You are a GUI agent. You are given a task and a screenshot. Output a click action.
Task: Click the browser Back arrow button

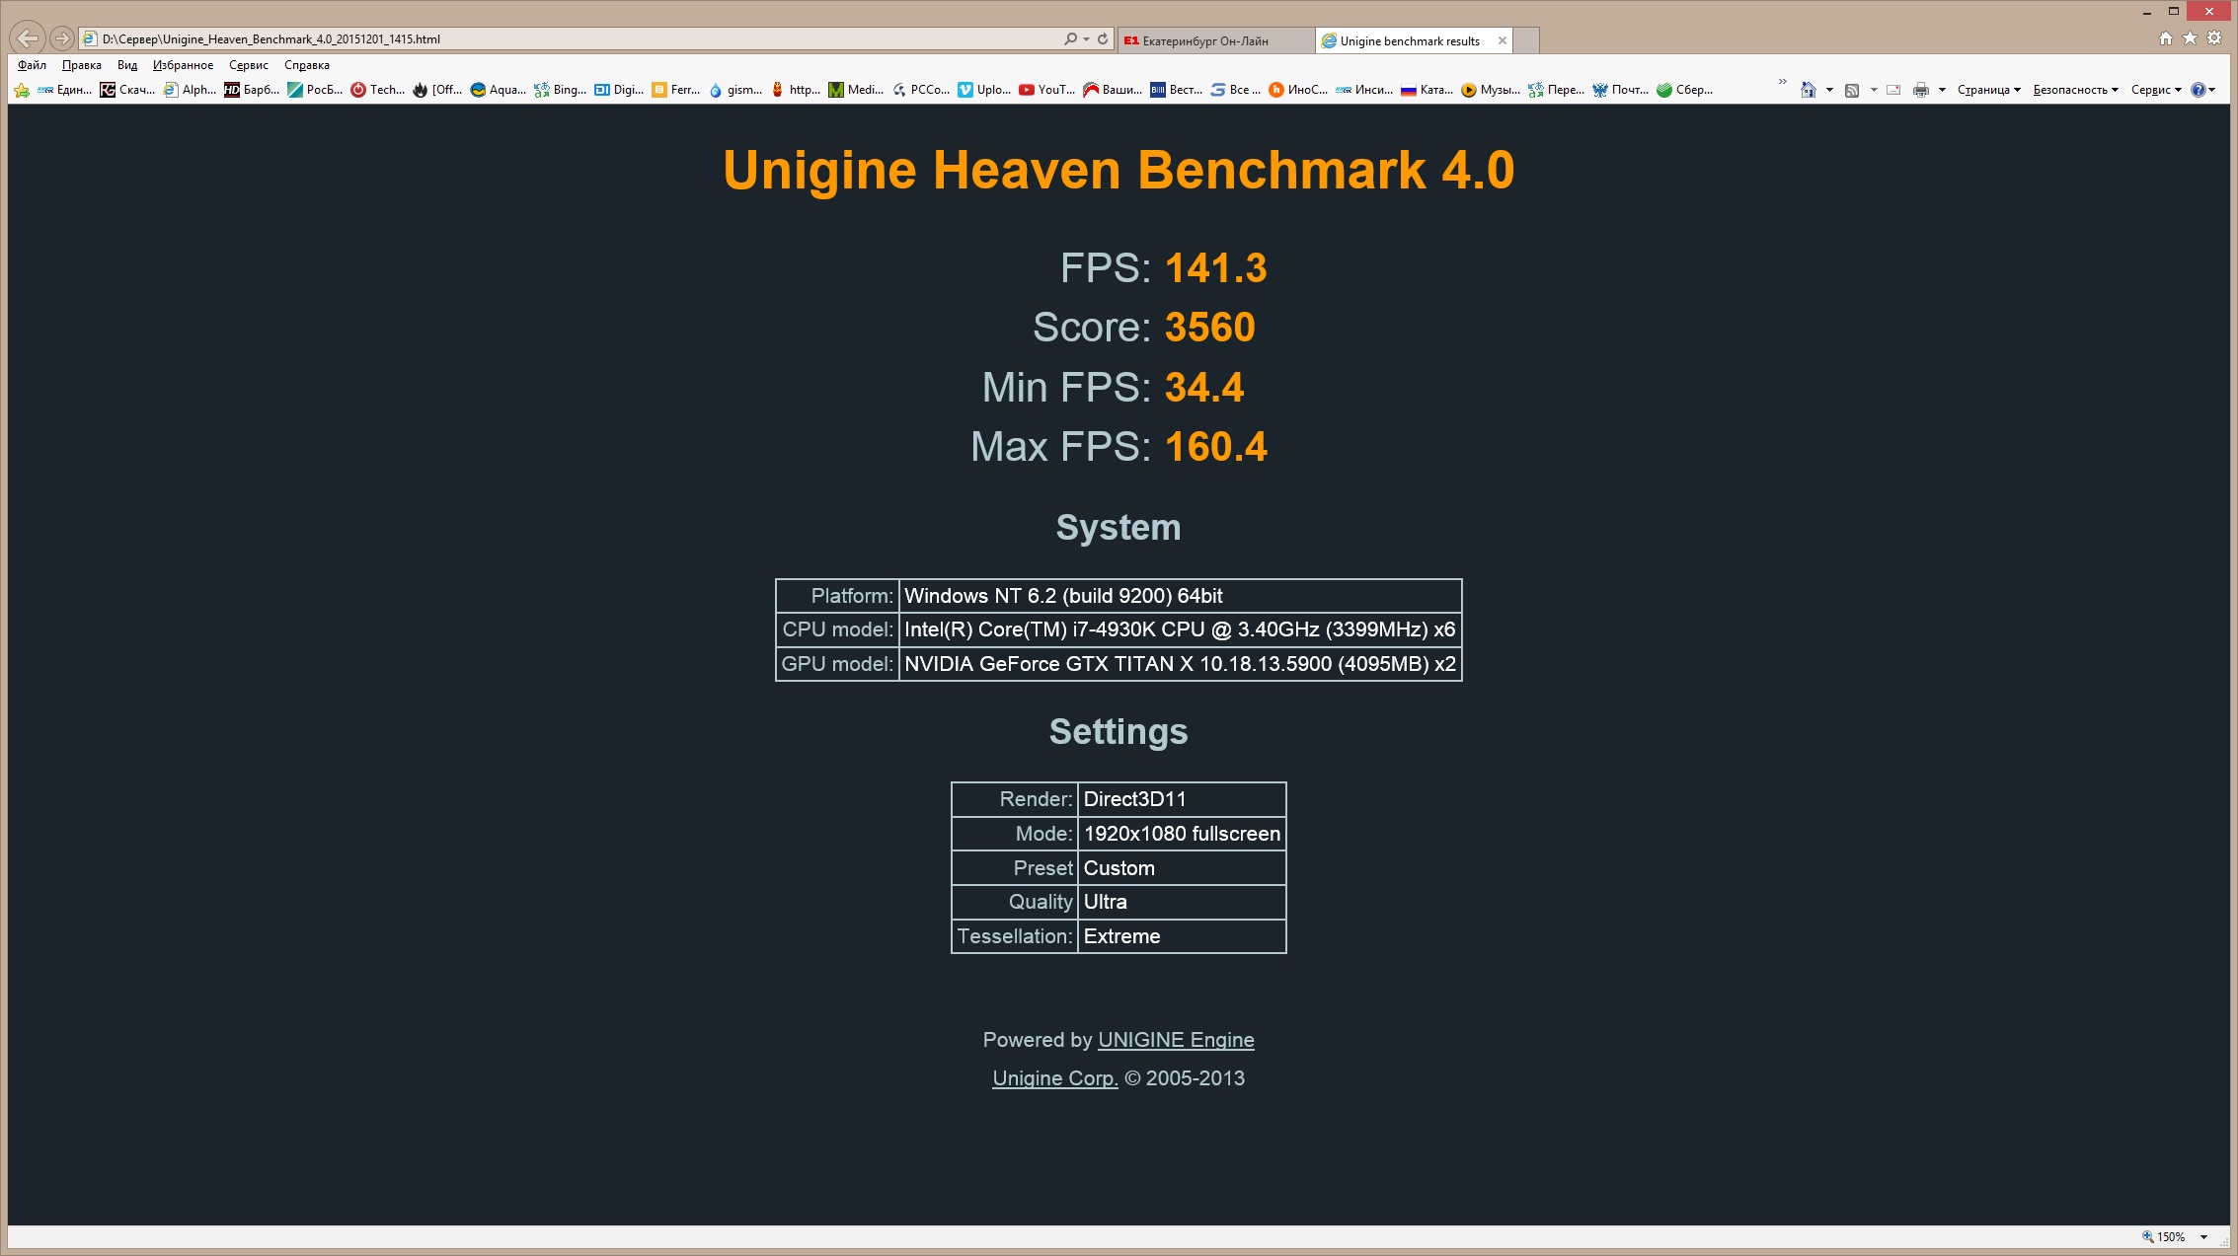click(28, 38)
